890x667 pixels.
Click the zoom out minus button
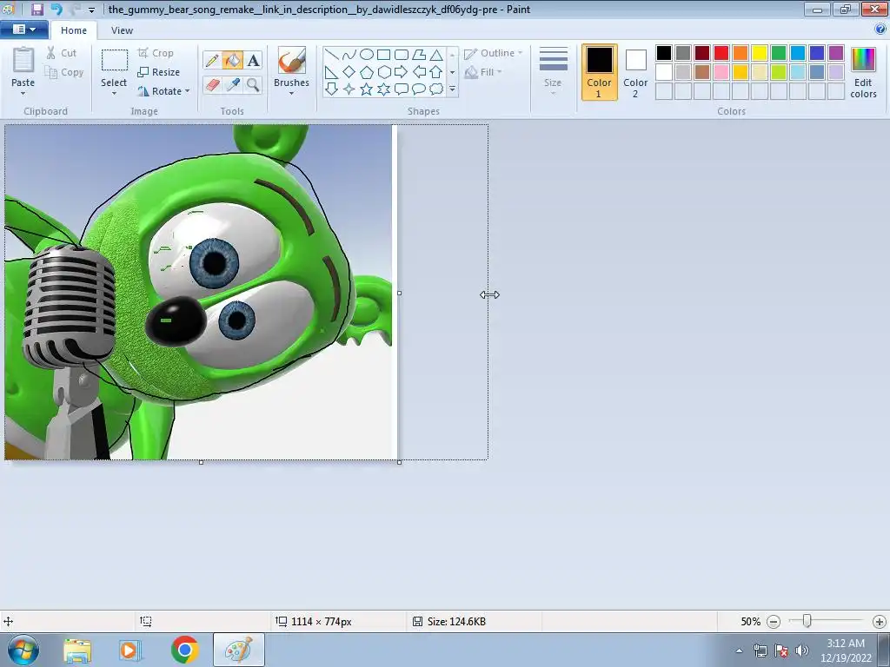(x=773, y=622)
